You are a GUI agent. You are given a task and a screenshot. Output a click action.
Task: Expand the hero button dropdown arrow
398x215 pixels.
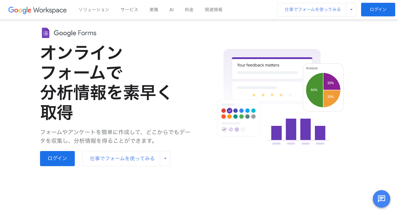click(x=165, y=159)
